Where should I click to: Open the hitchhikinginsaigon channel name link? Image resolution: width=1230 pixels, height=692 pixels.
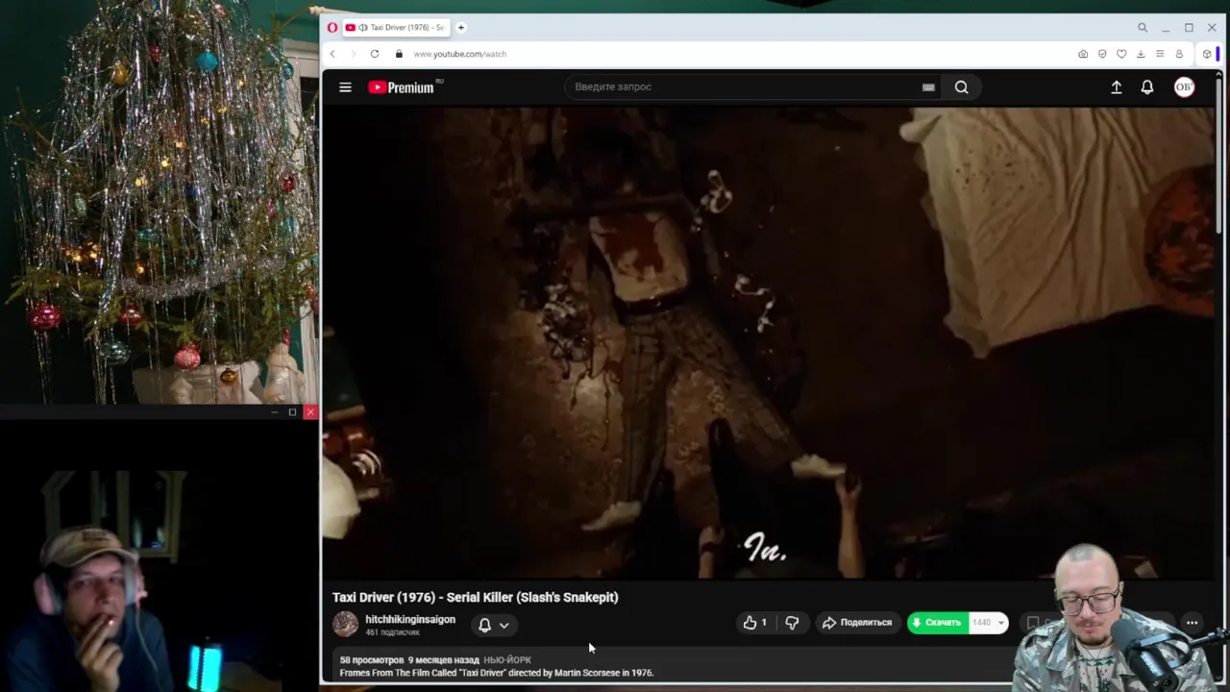click(x=410, y=620)
